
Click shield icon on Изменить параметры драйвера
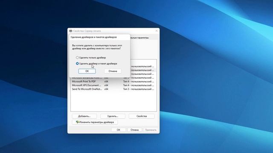(77, 122)
